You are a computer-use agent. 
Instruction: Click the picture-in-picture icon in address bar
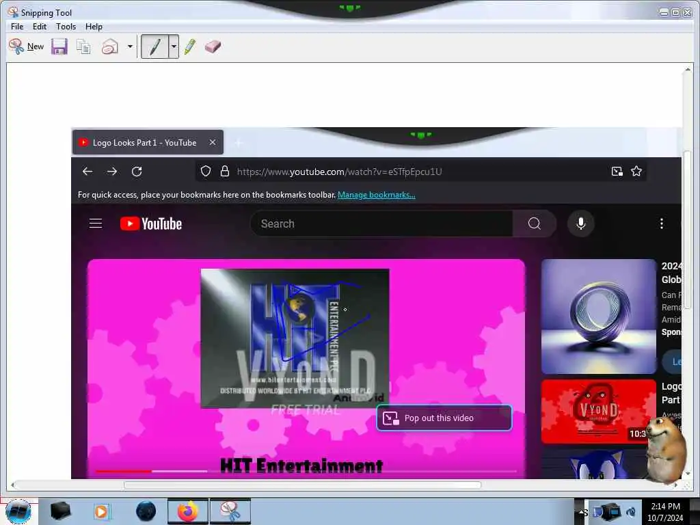coord(617,172)
